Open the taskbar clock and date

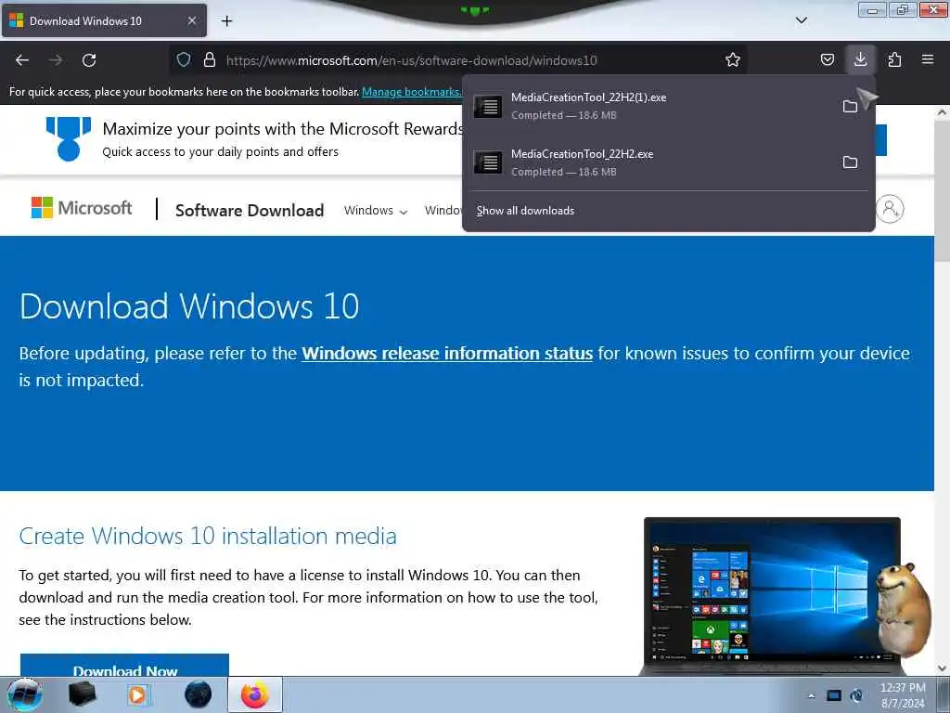903,695
